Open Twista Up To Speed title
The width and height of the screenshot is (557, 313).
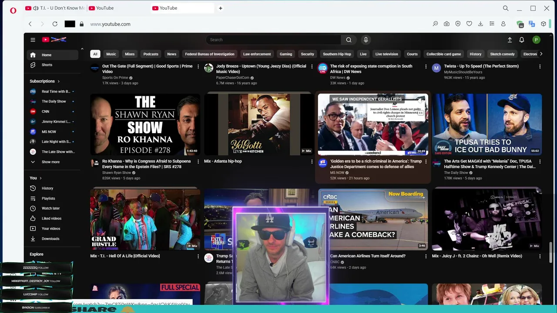(481, 66)
